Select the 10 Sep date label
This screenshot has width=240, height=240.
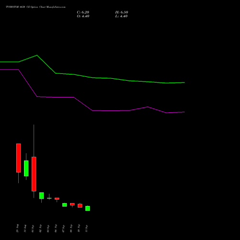[79, 228]
